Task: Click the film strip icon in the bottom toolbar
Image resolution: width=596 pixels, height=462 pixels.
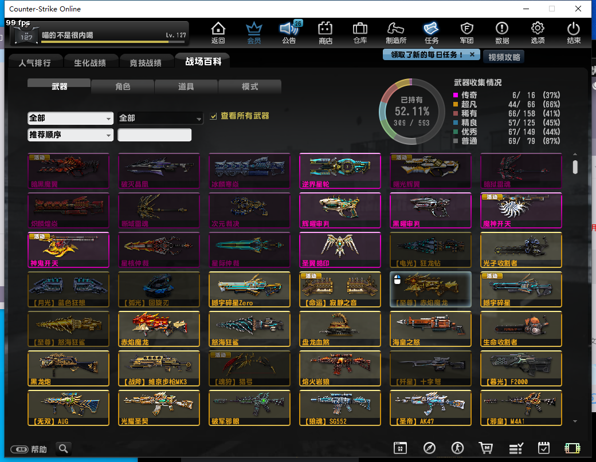Action: pyautogui.click(x=572, y=448)
